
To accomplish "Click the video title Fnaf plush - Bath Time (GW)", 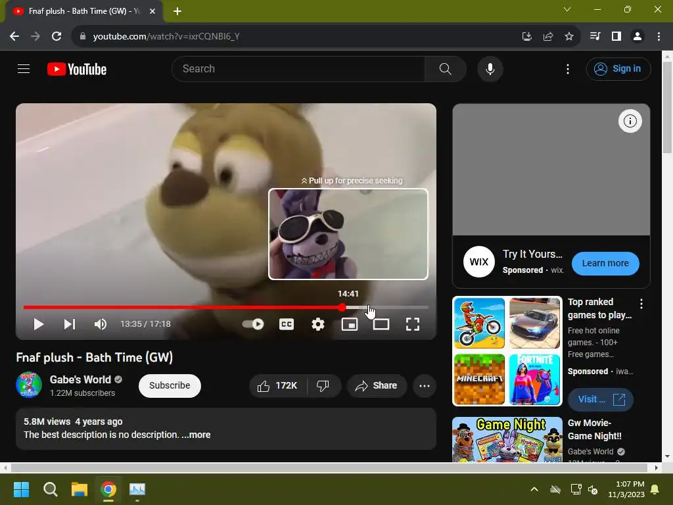I will [x=95, y=357].
